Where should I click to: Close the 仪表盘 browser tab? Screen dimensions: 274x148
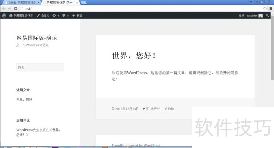[x=38, y=3]
